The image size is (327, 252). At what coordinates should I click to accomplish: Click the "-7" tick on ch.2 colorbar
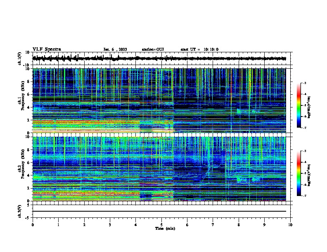[x=304, y=196]
